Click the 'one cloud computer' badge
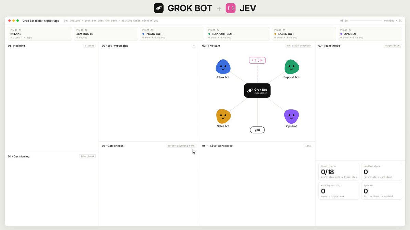 coord(299,46)
